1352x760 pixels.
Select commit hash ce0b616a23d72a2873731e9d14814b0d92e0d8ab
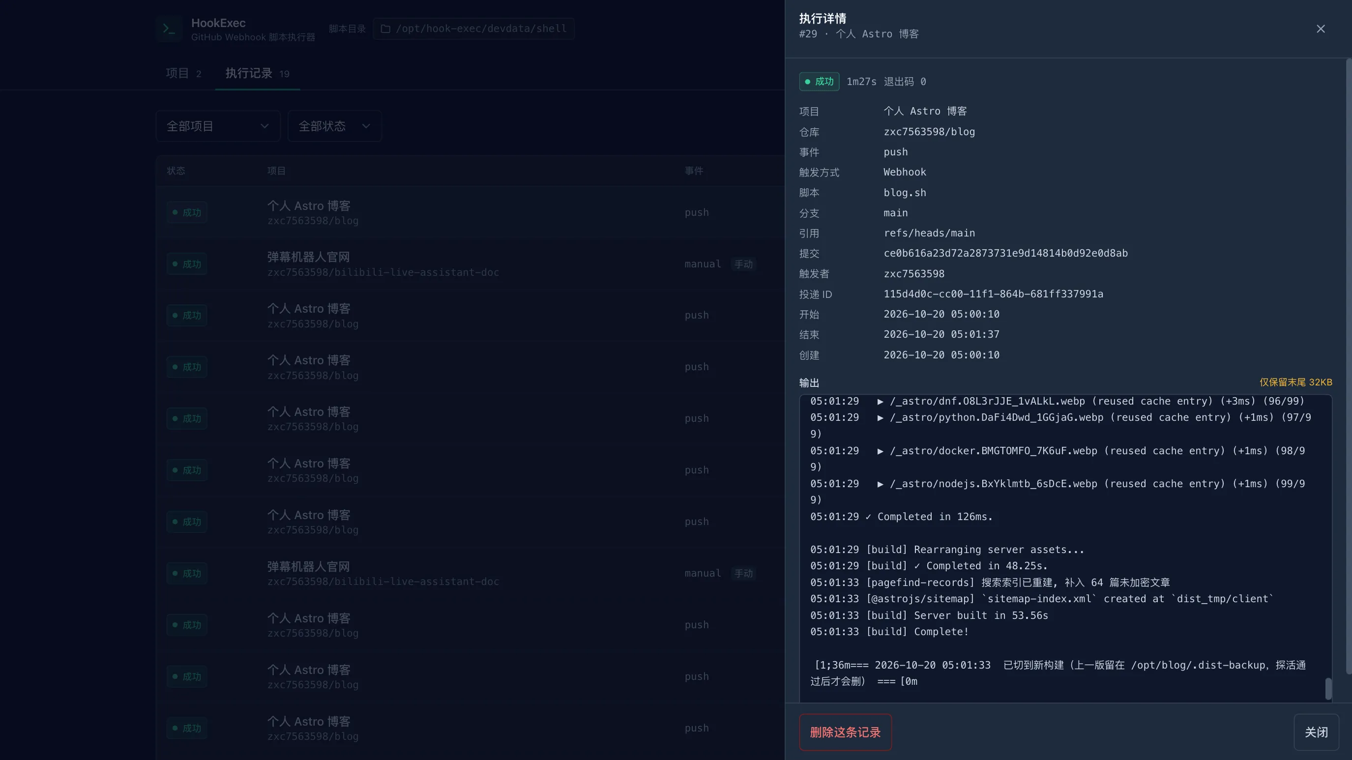pos(1005,254)
